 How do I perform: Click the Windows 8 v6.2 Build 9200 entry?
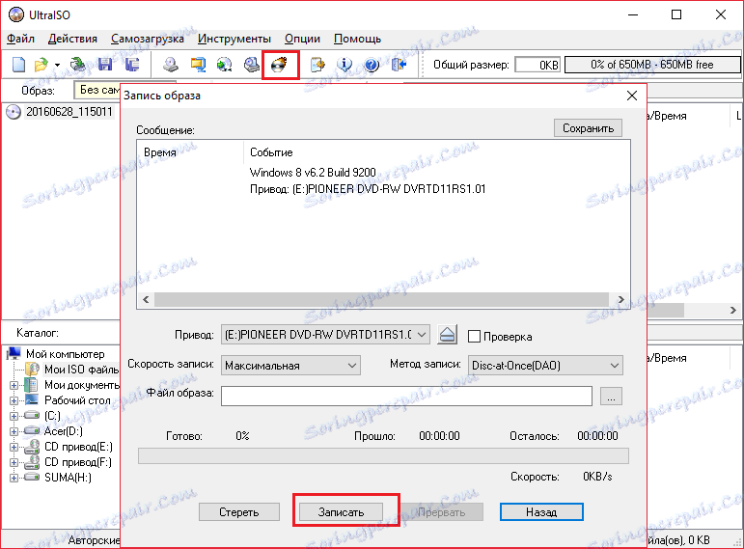coord(313,173)
